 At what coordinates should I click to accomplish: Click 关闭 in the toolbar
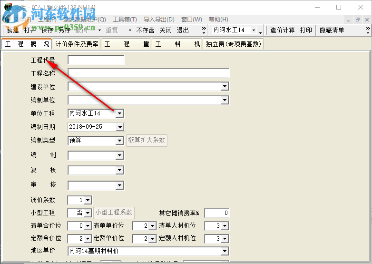click(x=166, y=30)
